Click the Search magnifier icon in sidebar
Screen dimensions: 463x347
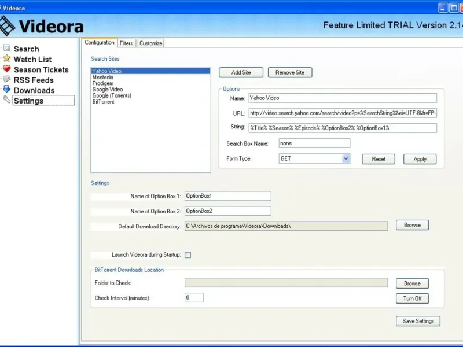7,48
